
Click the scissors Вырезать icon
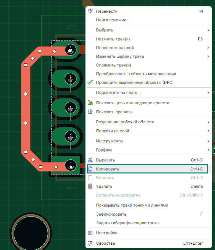point(90,160)
